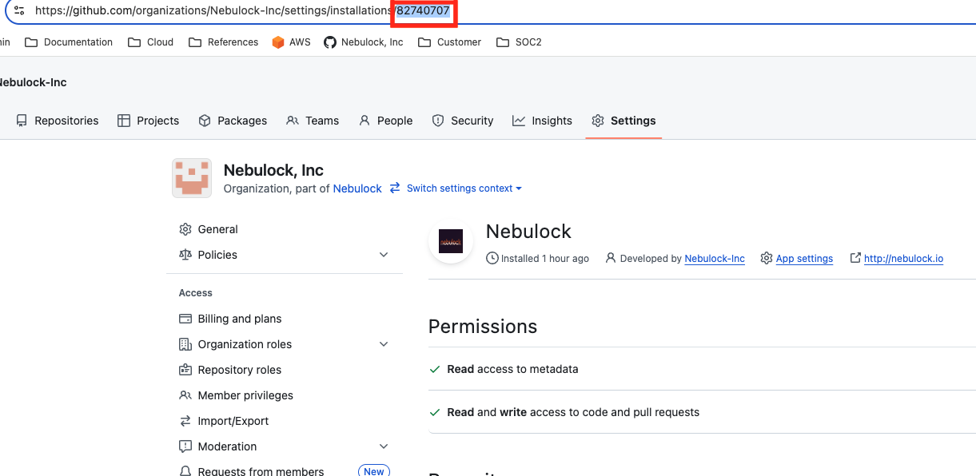The width and height of the screenshot is (976, 476).
Task: Click the Access section label in sidebar
Action: pos(196,293)
